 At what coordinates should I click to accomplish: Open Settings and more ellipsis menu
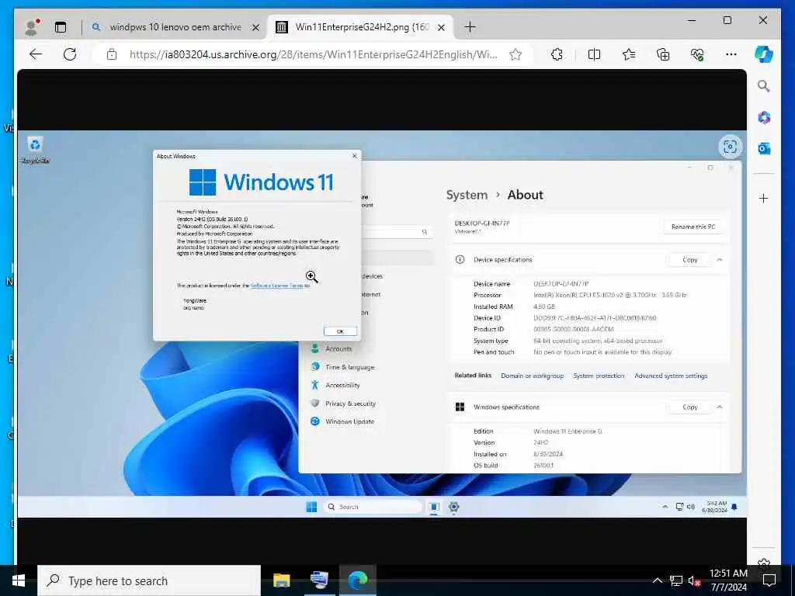click(x=731, y=54)
